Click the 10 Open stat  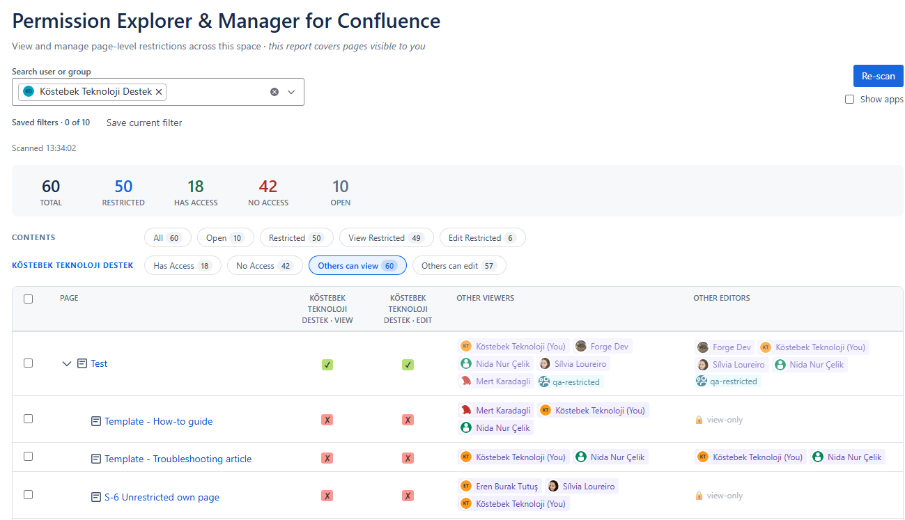click(x=341, y=192)
